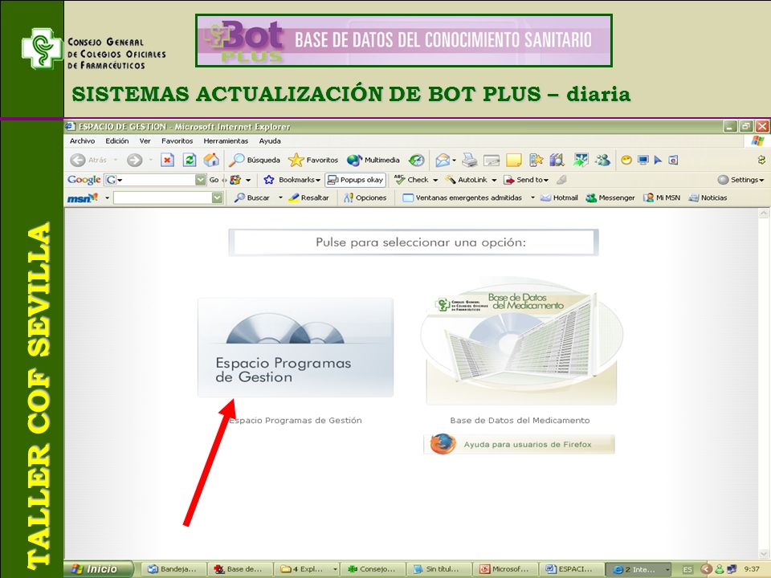
Task: Click the Resaltar highlight button
Action: (x=308, y=198)
